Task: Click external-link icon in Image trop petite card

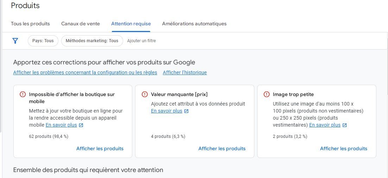Action: click(344, 125)
